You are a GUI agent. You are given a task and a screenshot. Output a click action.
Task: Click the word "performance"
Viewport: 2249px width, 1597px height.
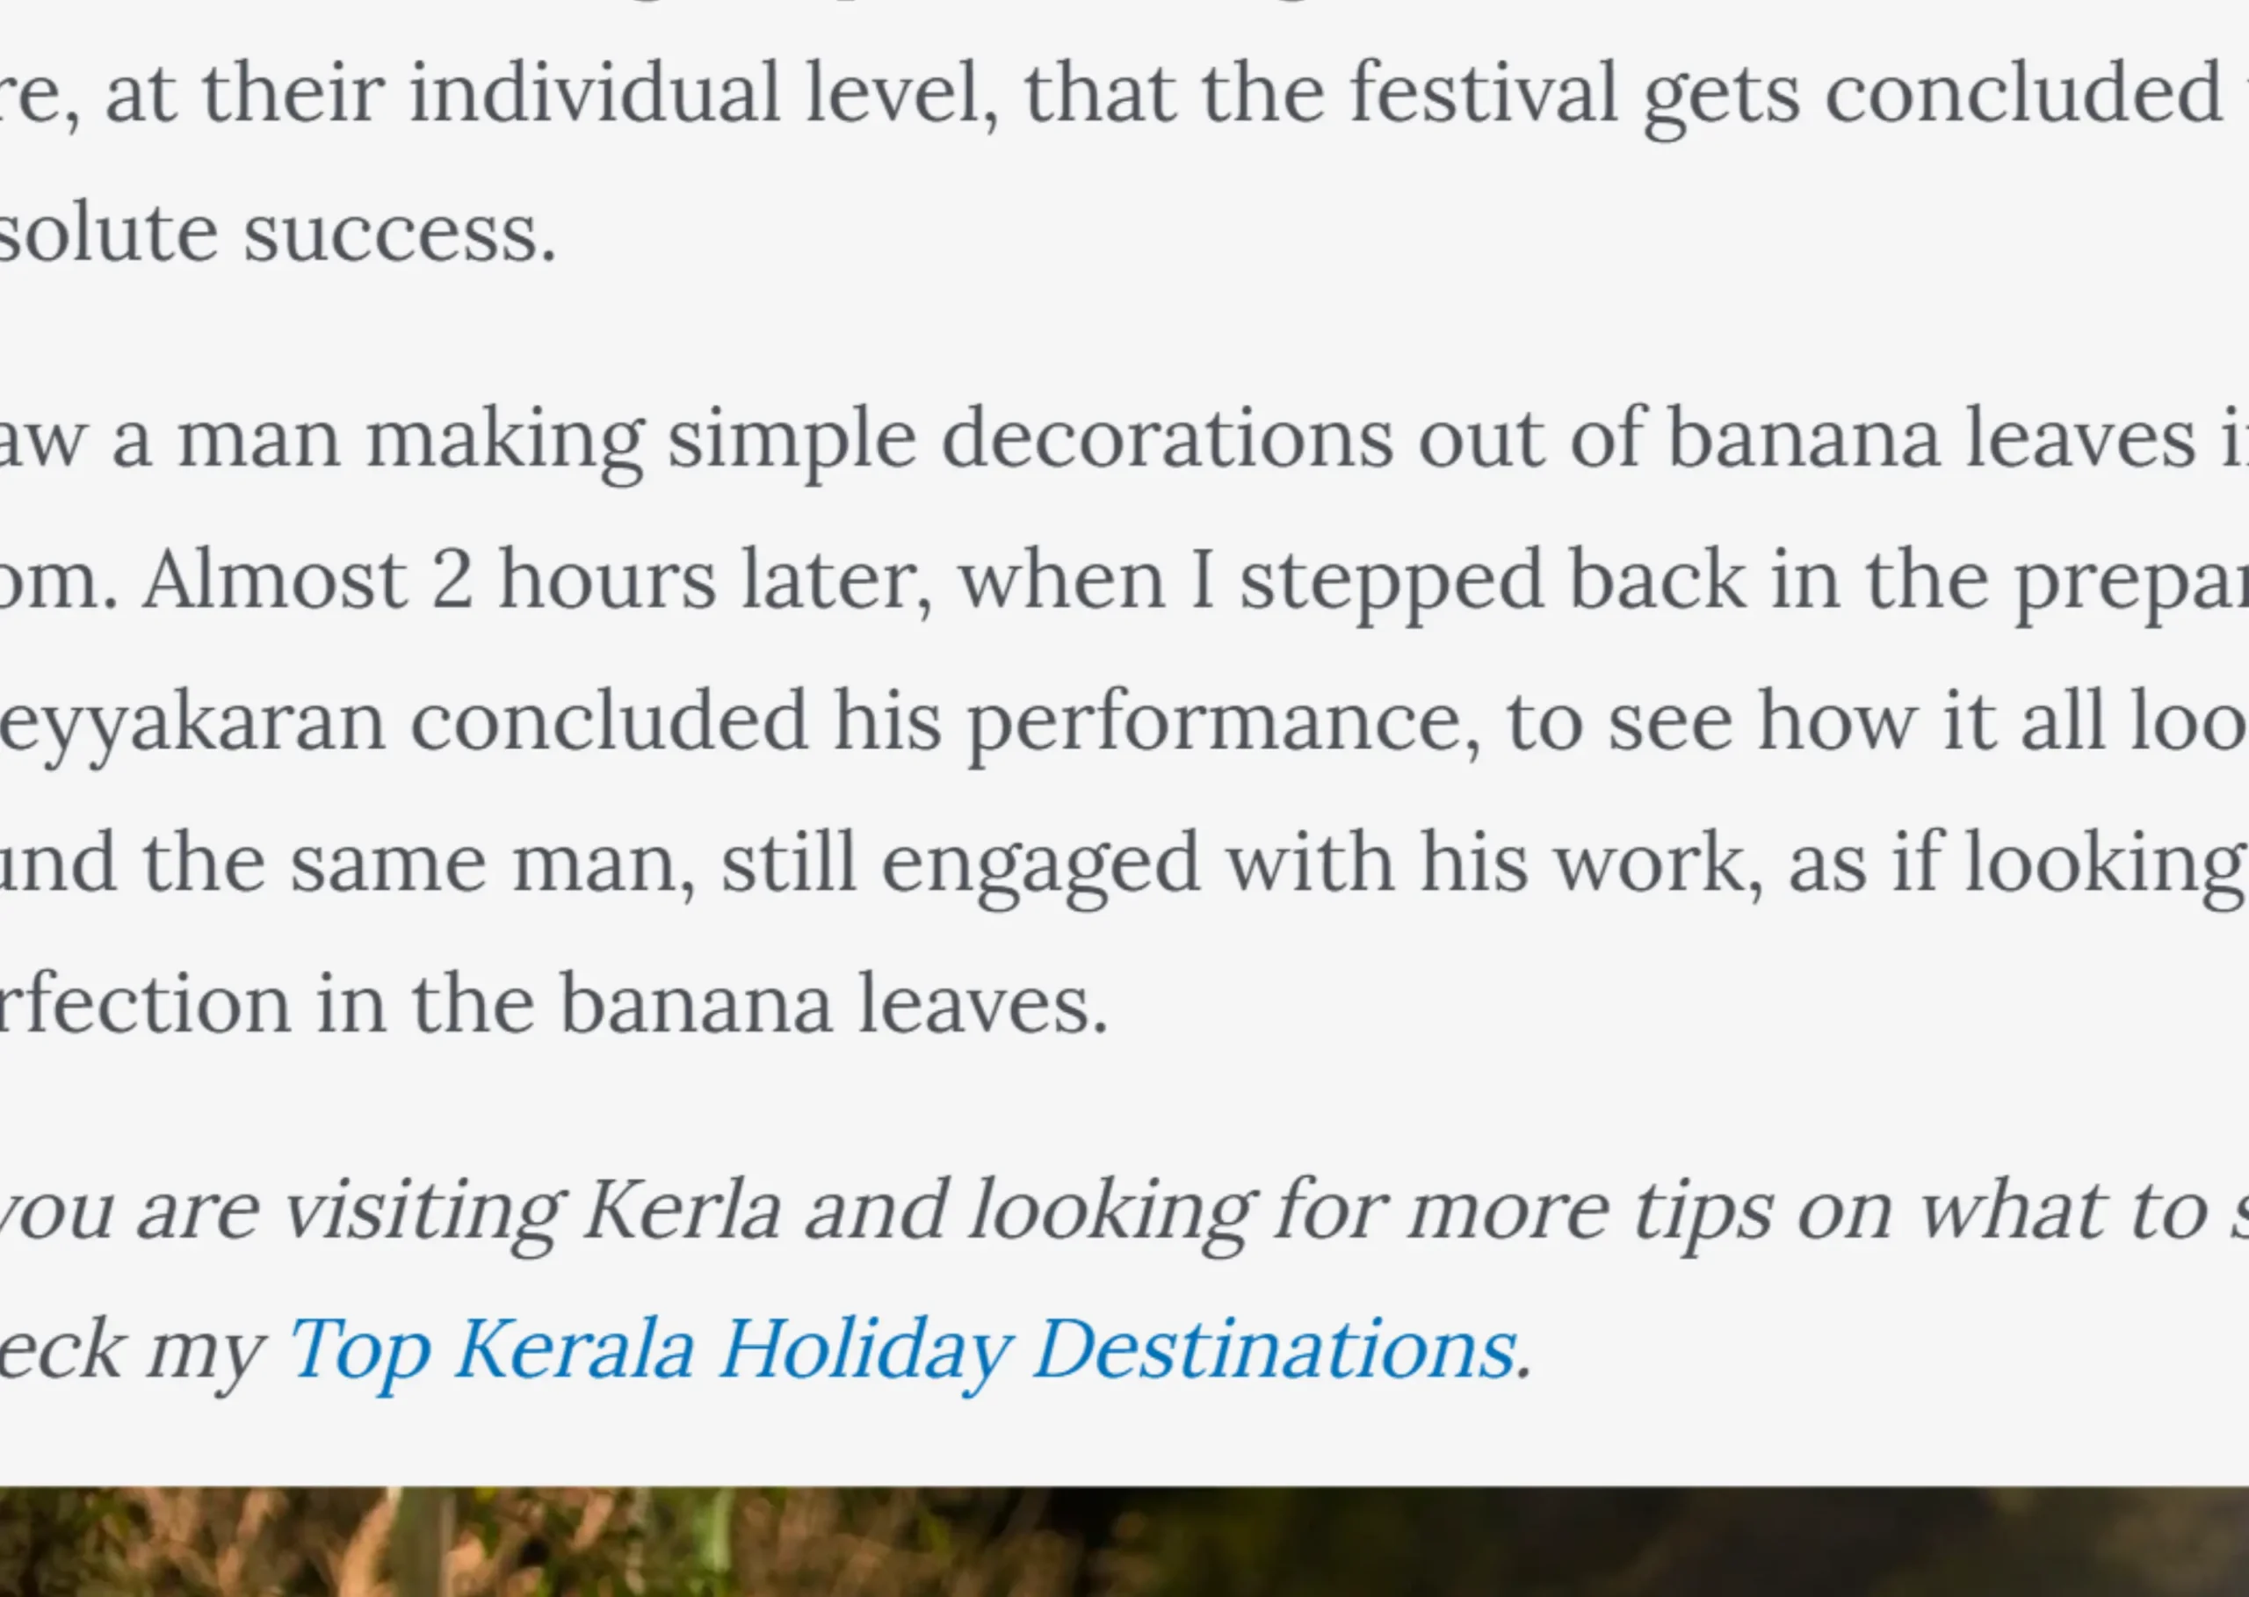(1223, 723)
